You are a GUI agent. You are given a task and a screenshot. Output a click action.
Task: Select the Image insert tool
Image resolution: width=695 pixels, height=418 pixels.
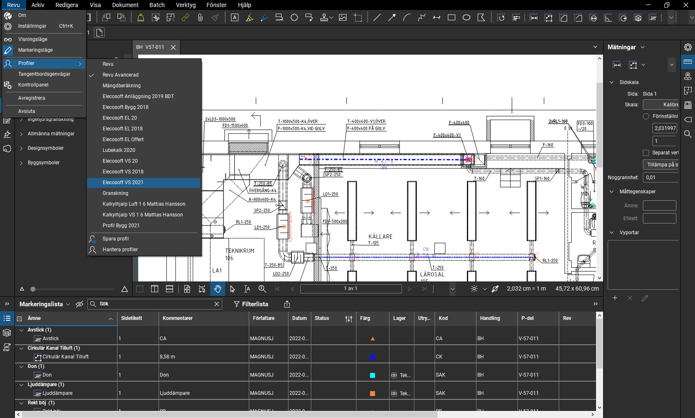coord(343,17)
